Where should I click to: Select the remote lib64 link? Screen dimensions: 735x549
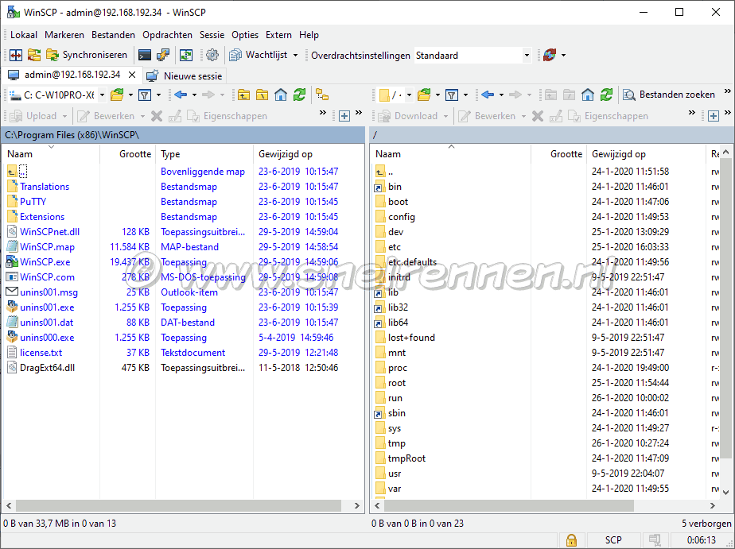[398, 323]
